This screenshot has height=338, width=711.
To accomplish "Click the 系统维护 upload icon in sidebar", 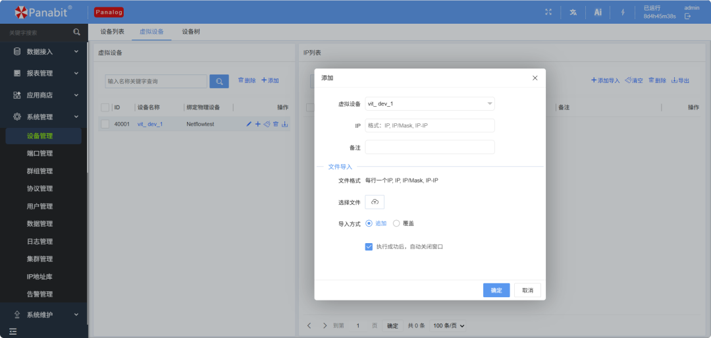I will pos(17,314).
